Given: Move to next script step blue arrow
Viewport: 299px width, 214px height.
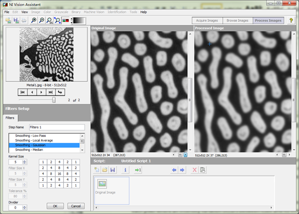Looking at the screenshot, I should [182, 170].
